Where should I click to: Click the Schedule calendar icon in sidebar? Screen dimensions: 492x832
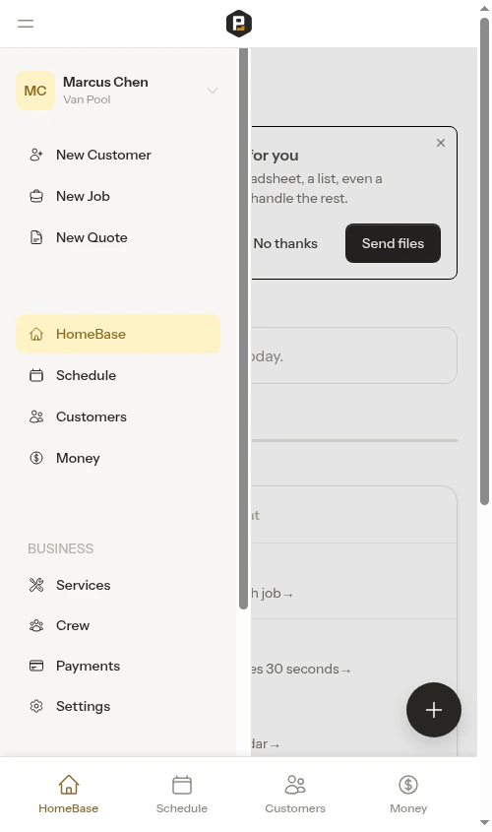tap(36, 376)
